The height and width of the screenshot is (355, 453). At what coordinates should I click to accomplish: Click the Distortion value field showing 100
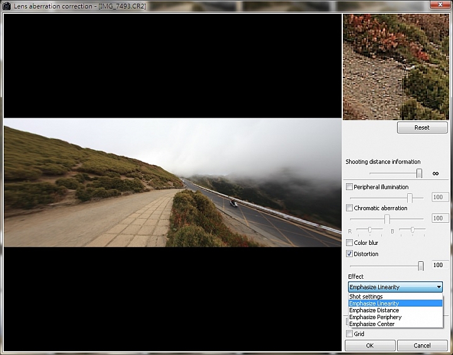coord(440,265)
